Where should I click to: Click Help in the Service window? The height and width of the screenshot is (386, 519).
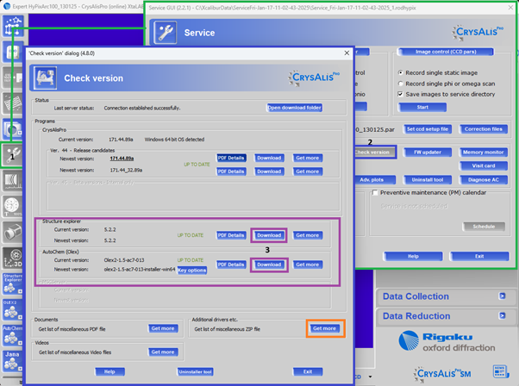(413, 257)
